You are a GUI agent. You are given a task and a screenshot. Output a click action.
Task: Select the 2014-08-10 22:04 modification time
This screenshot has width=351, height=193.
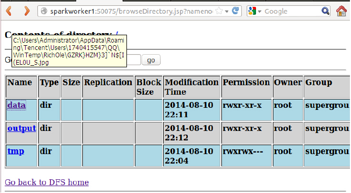pos(189,156)
